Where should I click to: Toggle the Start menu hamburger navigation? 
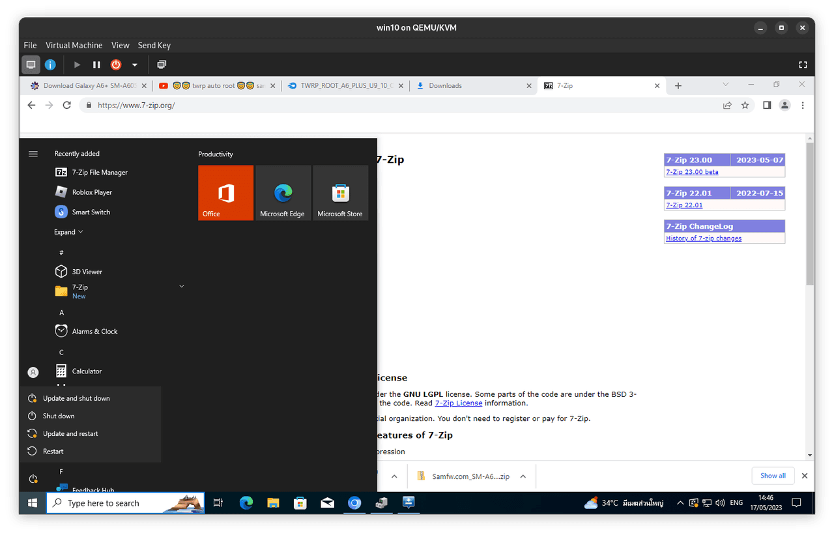click(x=33, y=154)
